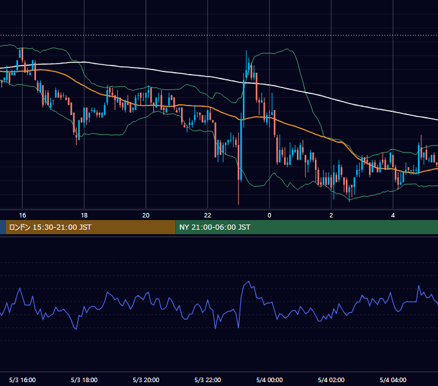
Task: Click the hour label 16 on the axis
Action: point(23,216)
